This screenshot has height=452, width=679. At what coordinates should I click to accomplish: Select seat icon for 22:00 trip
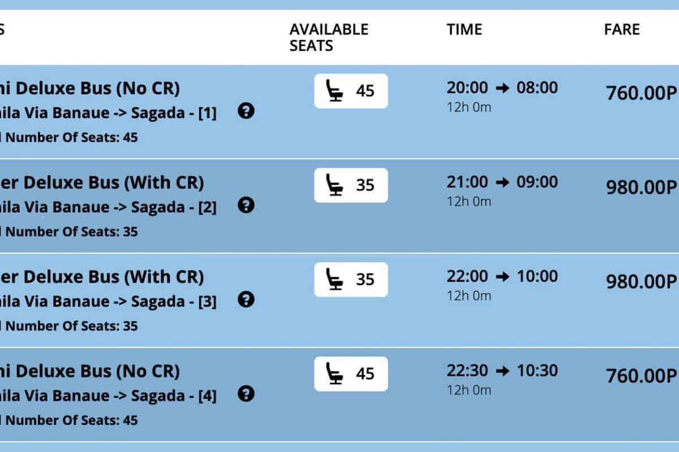pos(335,280)
